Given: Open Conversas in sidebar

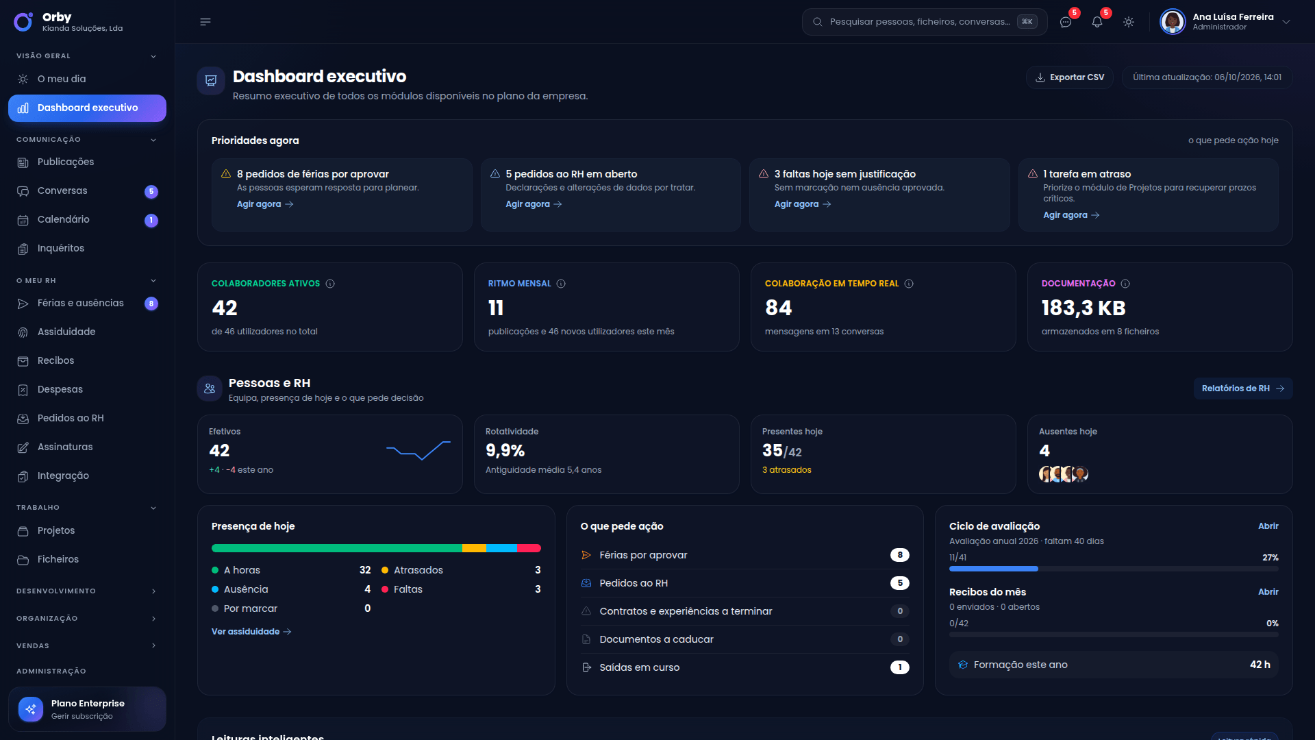Looking at the screenshot, I should [x=87, y=191].
